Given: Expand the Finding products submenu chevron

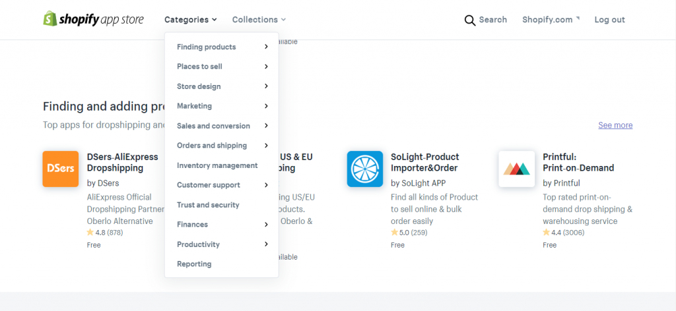Looking at the screenshot, I should click(267, 47).
